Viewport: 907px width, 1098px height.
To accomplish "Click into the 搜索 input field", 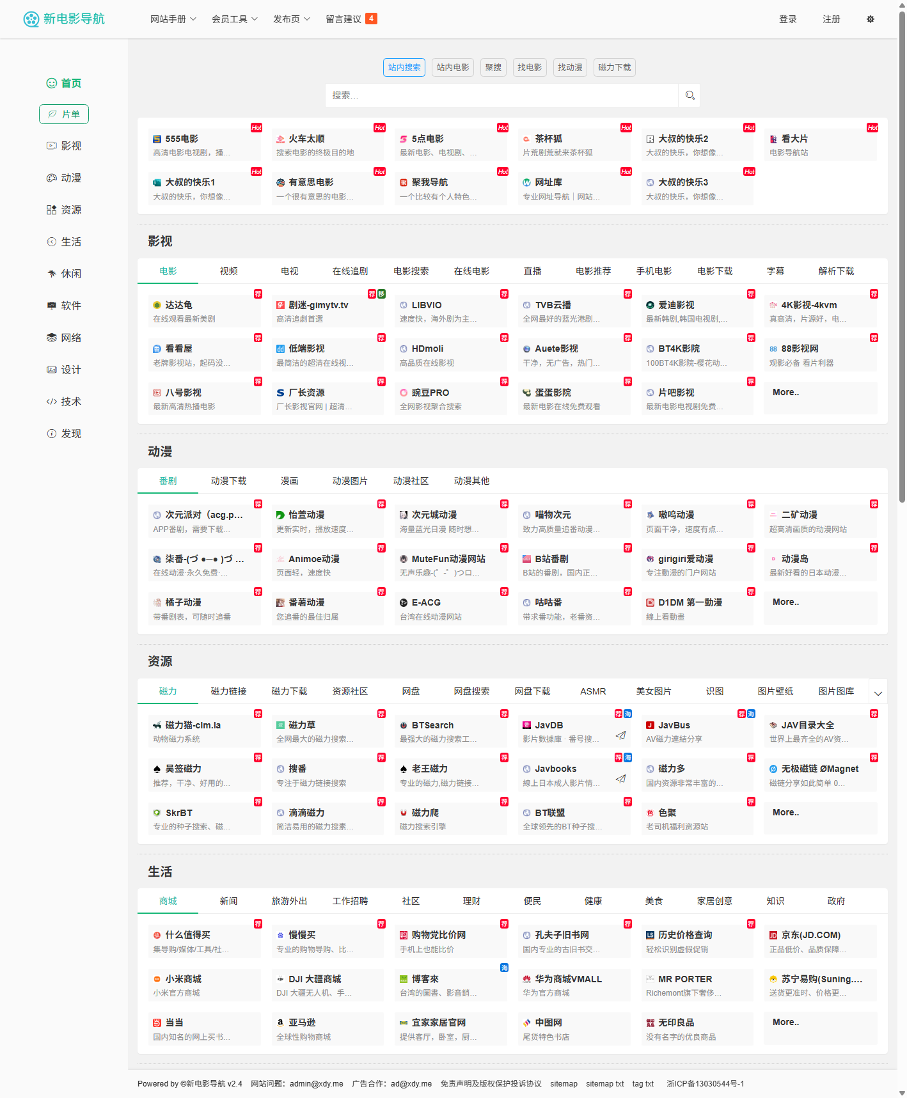I will pos(501,95).
